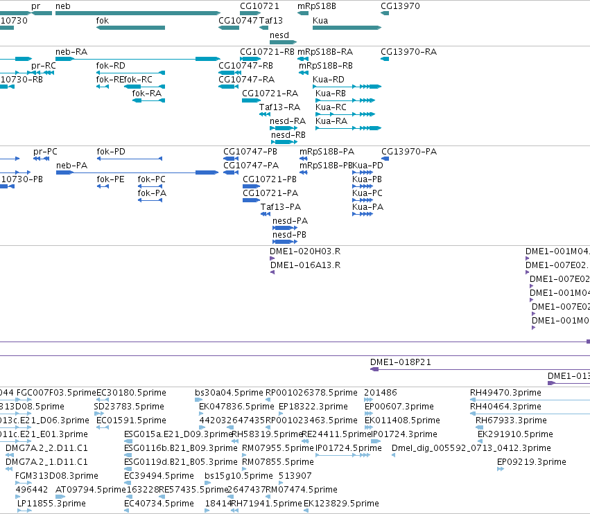Select the EK123829.5prime EST label

coord(341,504)
